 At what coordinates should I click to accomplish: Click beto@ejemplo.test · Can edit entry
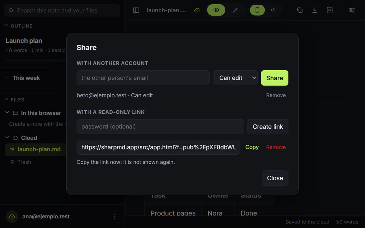click(115, 95)
